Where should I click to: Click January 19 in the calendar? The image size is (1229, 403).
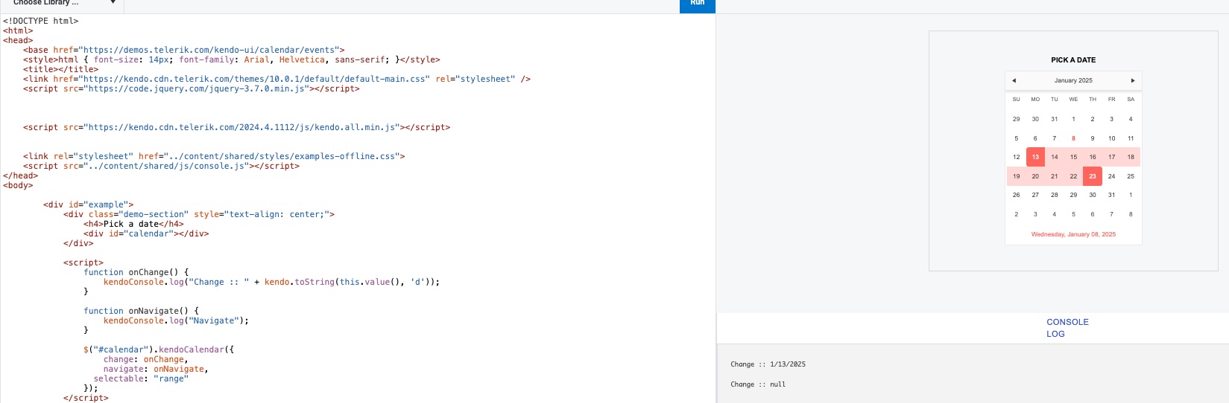1016,176
